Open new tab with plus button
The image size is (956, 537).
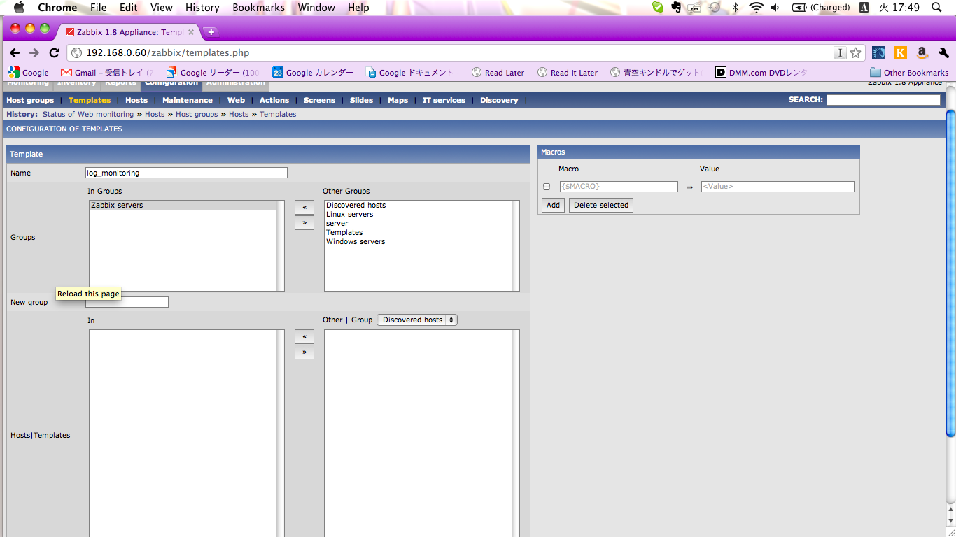[x=211, y=32]
